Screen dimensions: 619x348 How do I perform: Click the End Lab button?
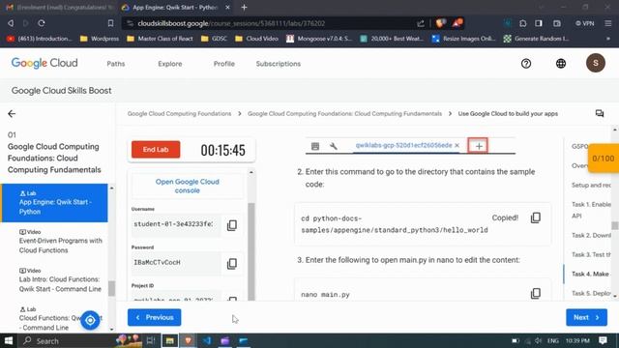tap(156, 150)
